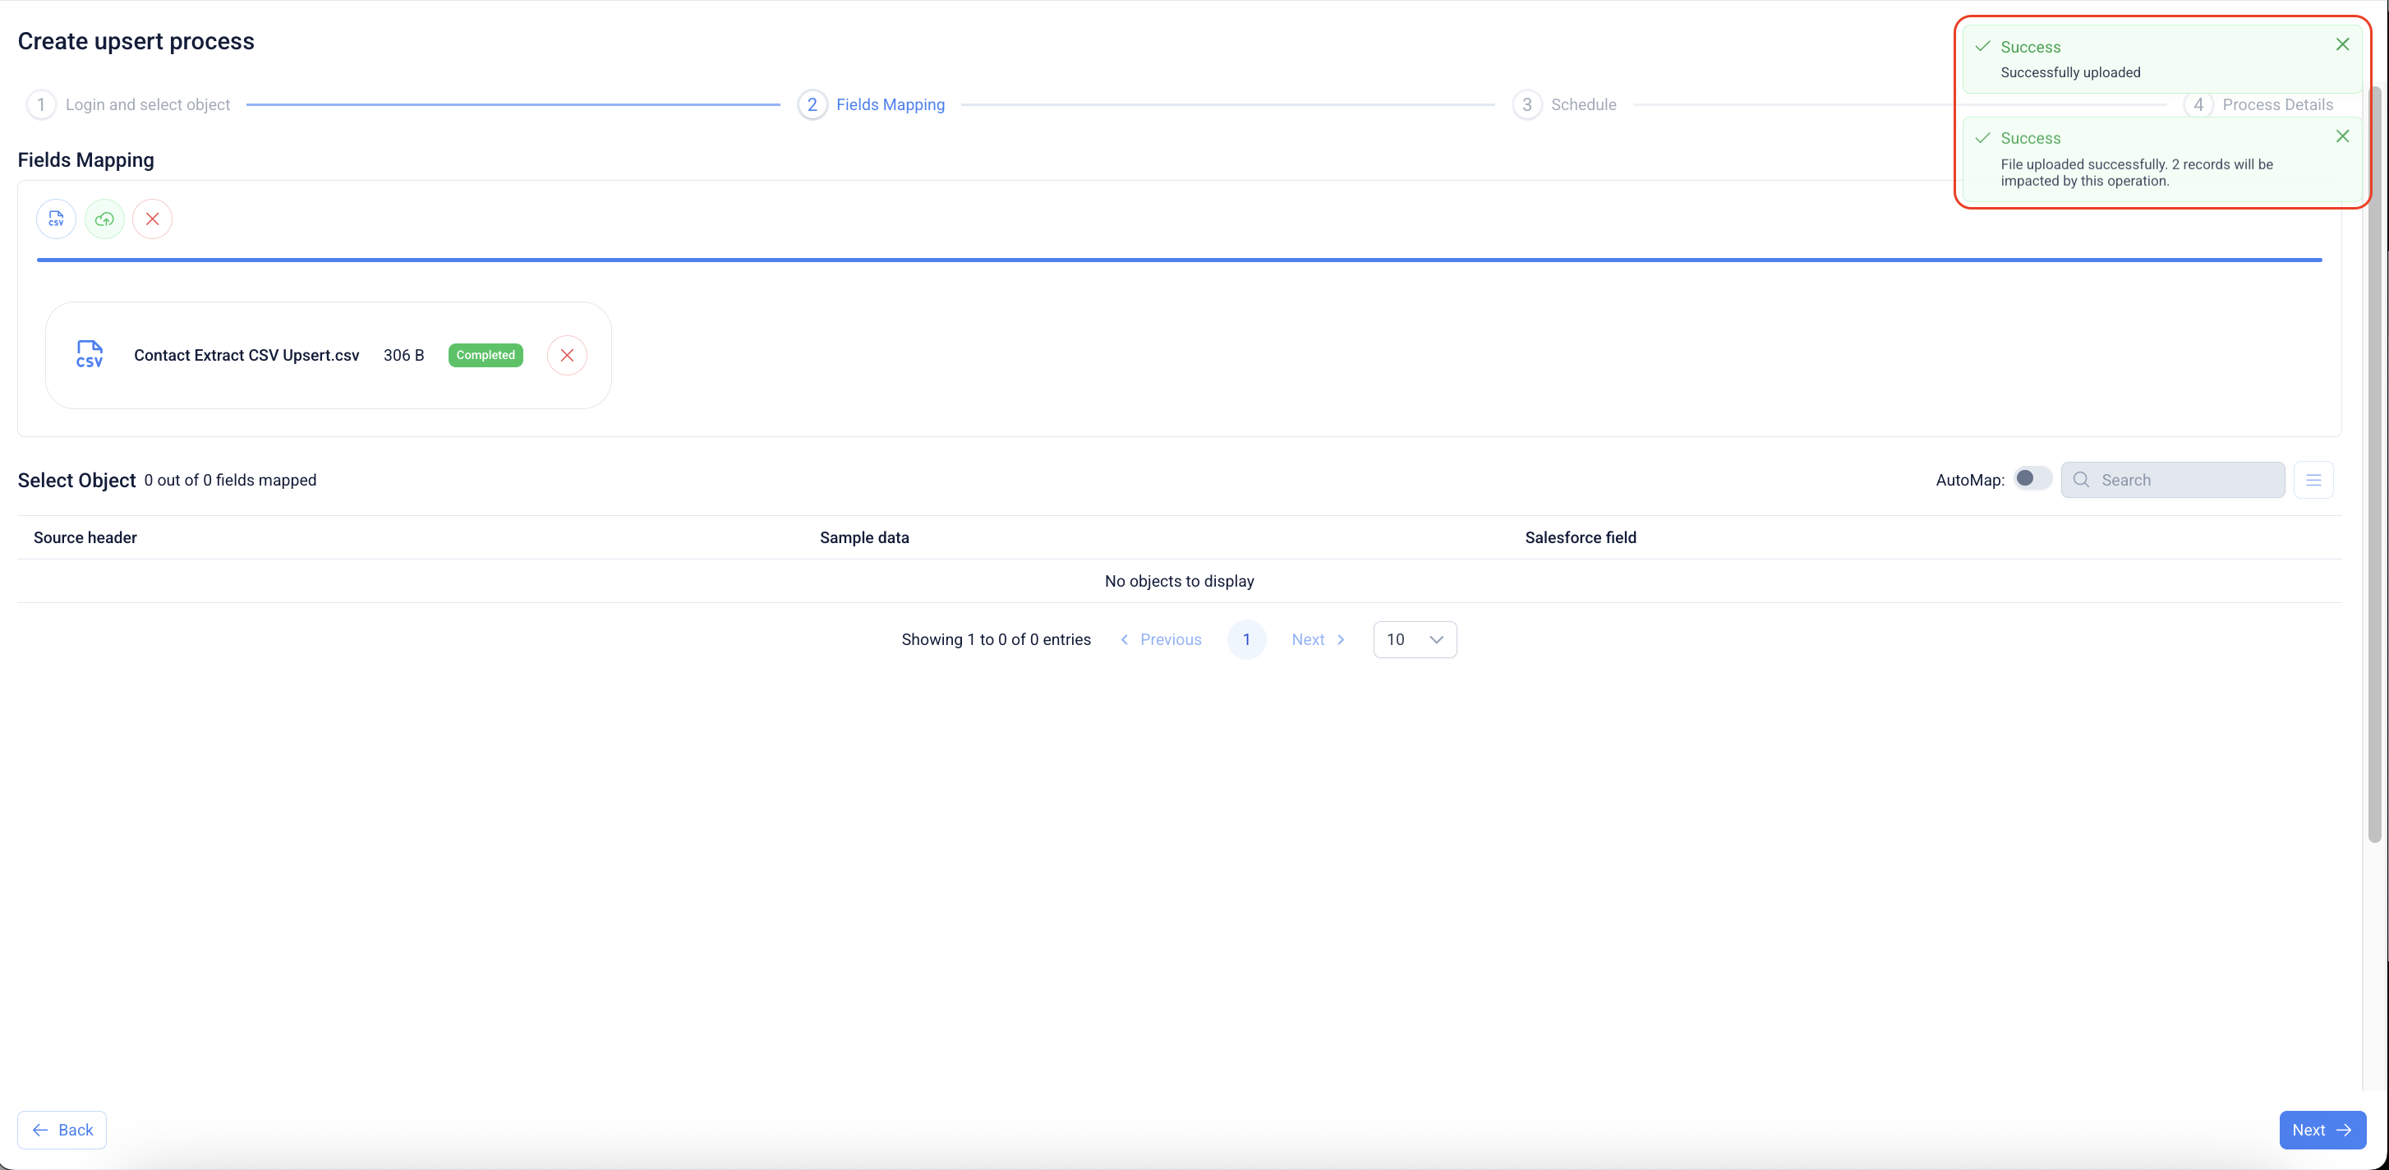Close the 2 records impacted notification
This screenshot has width=2389, height=1170.
pyautogui.click(x=2341, y=136)
